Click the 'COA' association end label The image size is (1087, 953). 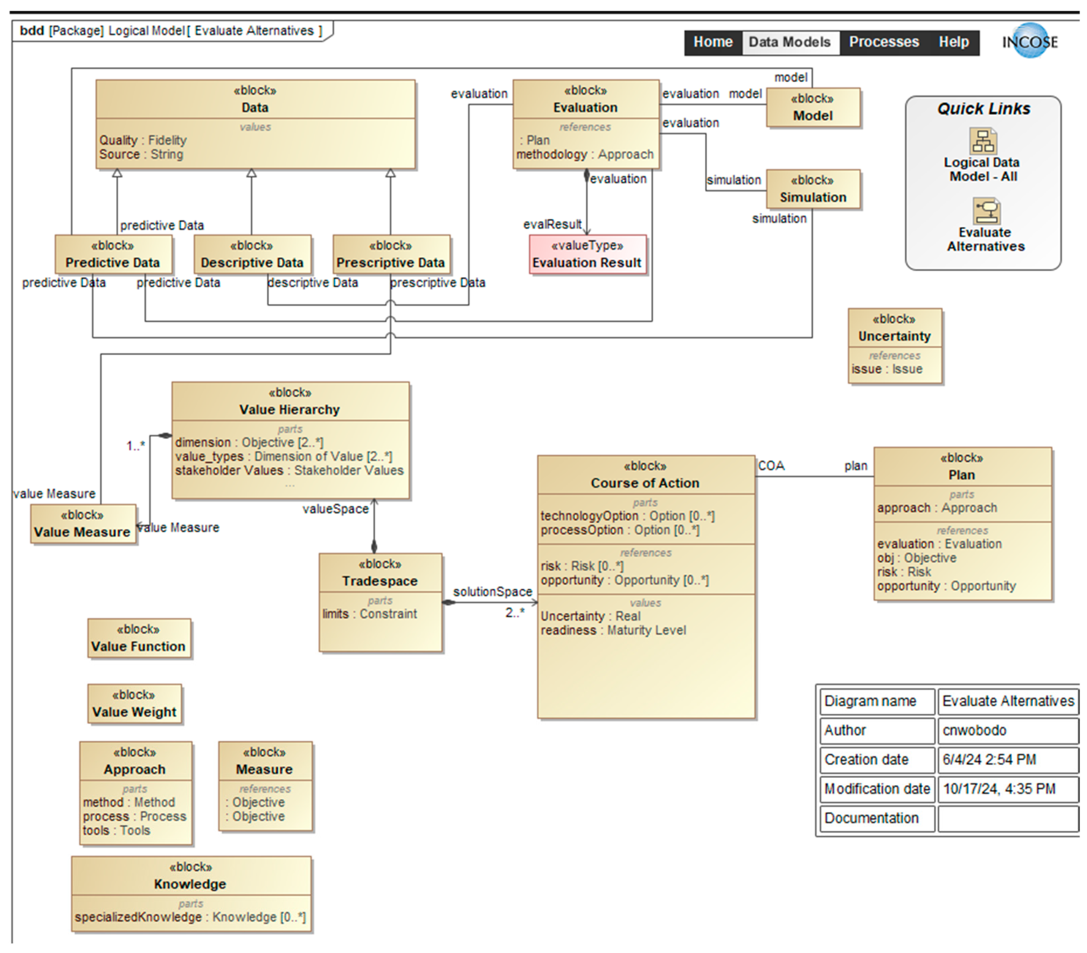(771, 465)
